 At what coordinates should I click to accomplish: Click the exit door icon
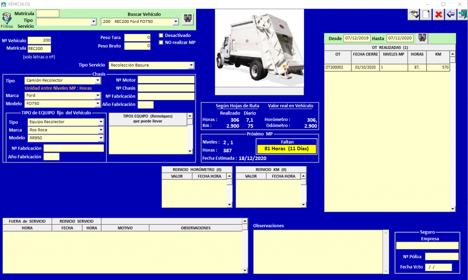point(462,14)
